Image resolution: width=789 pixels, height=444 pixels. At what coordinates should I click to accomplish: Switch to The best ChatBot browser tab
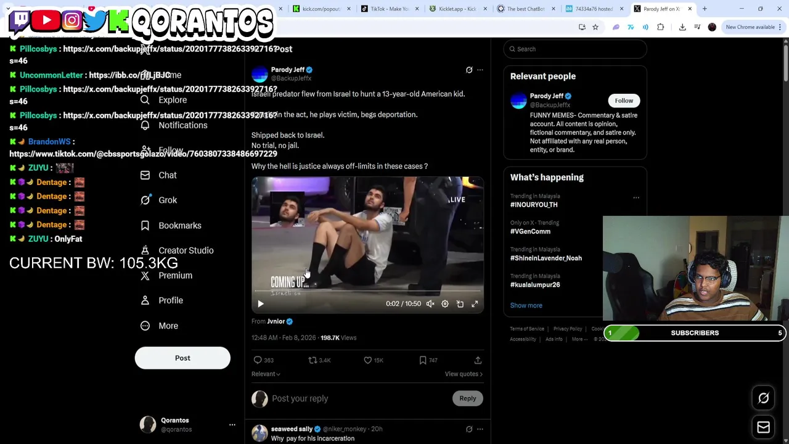point(526,9)
